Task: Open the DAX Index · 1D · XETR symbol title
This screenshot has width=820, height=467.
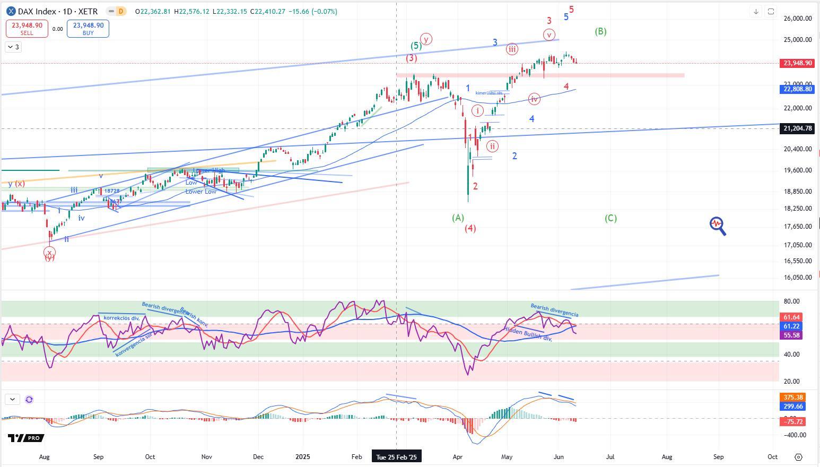Action: coord(58,11)
